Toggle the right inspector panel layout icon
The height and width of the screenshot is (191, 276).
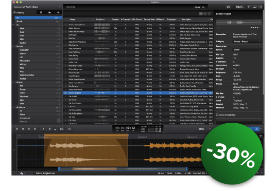pyautogui.click(x=260, y=7)
